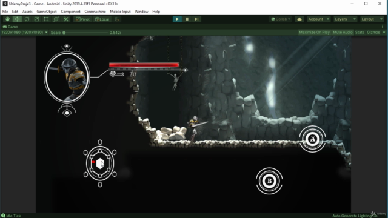388x218 pixels.
Task: Select the combined Transform tool
Action: pos(56,19)
